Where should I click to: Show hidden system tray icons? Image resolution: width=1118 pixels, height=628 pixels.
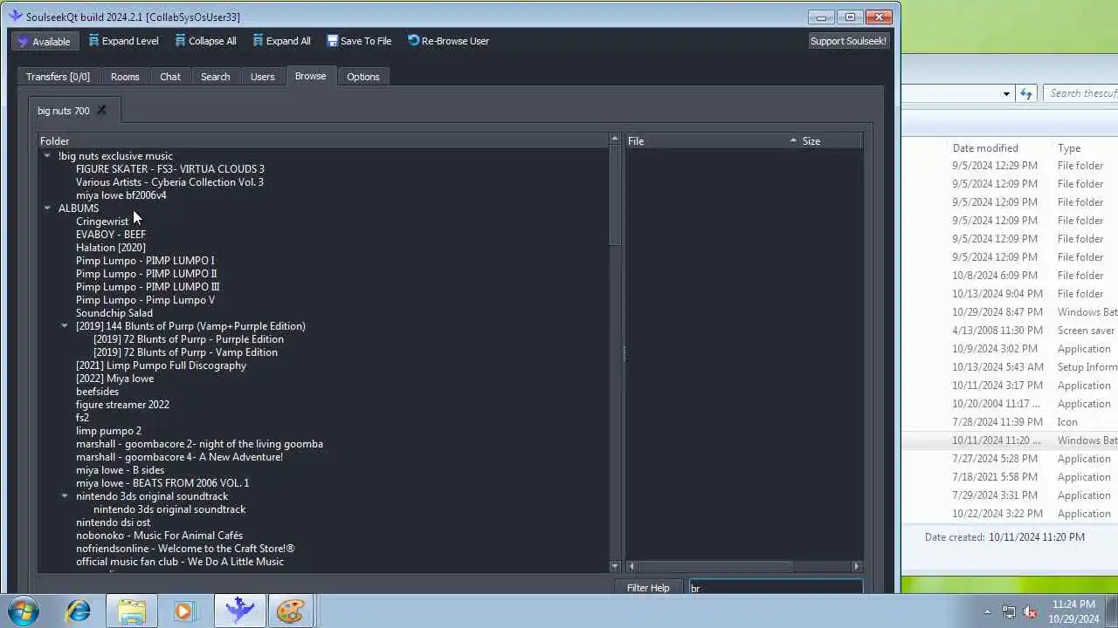987,612
